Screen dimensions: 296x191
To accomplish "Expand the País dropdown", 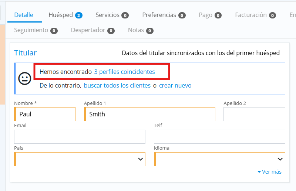I will [80, 159].
